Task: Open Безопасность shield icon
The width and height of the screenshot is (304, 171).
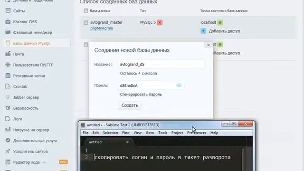Action: tap(8, 108)
